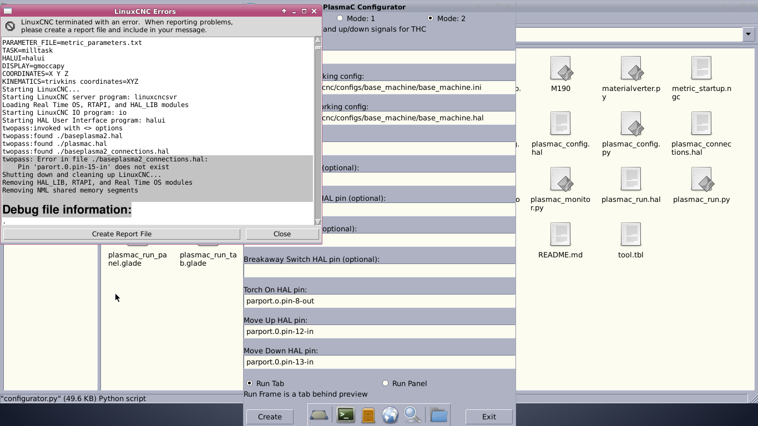Click the error log scrollbar up arrow

pyautogui.click(x=318, y=40)
